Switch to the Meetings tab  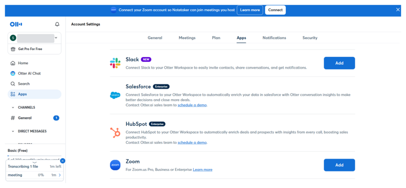coord(187,38)
